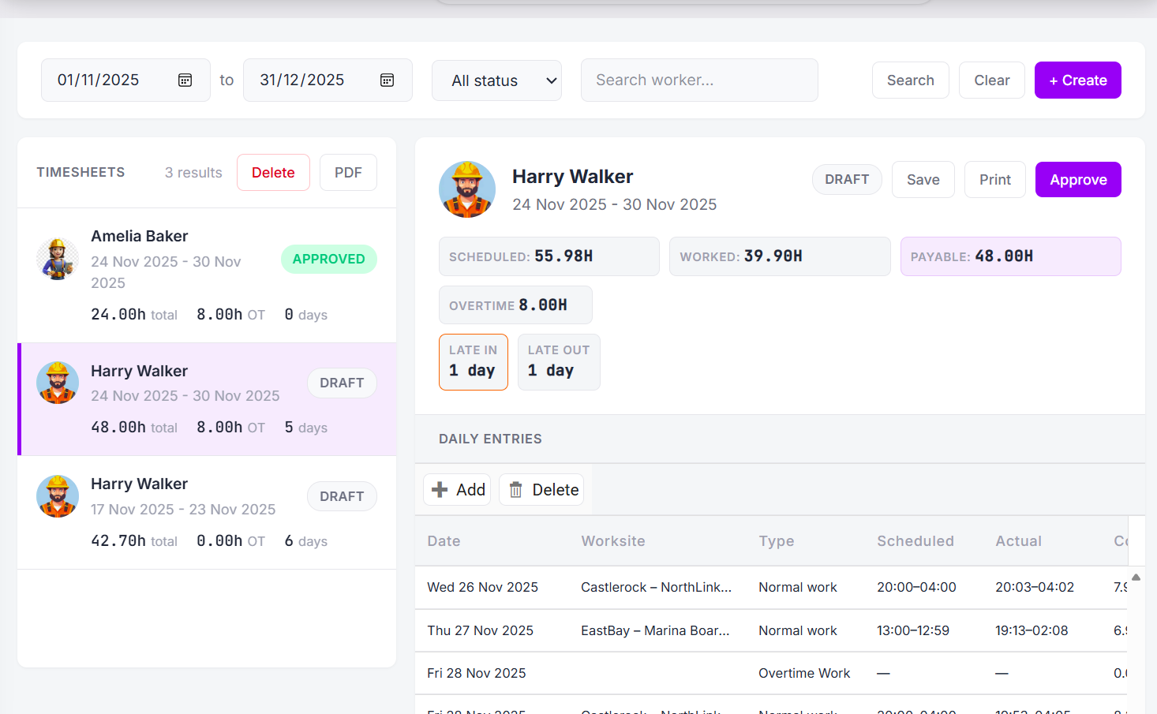Click the Search worker input field
This screenshot has width=1157, height=714.
[x=698, y=80]
